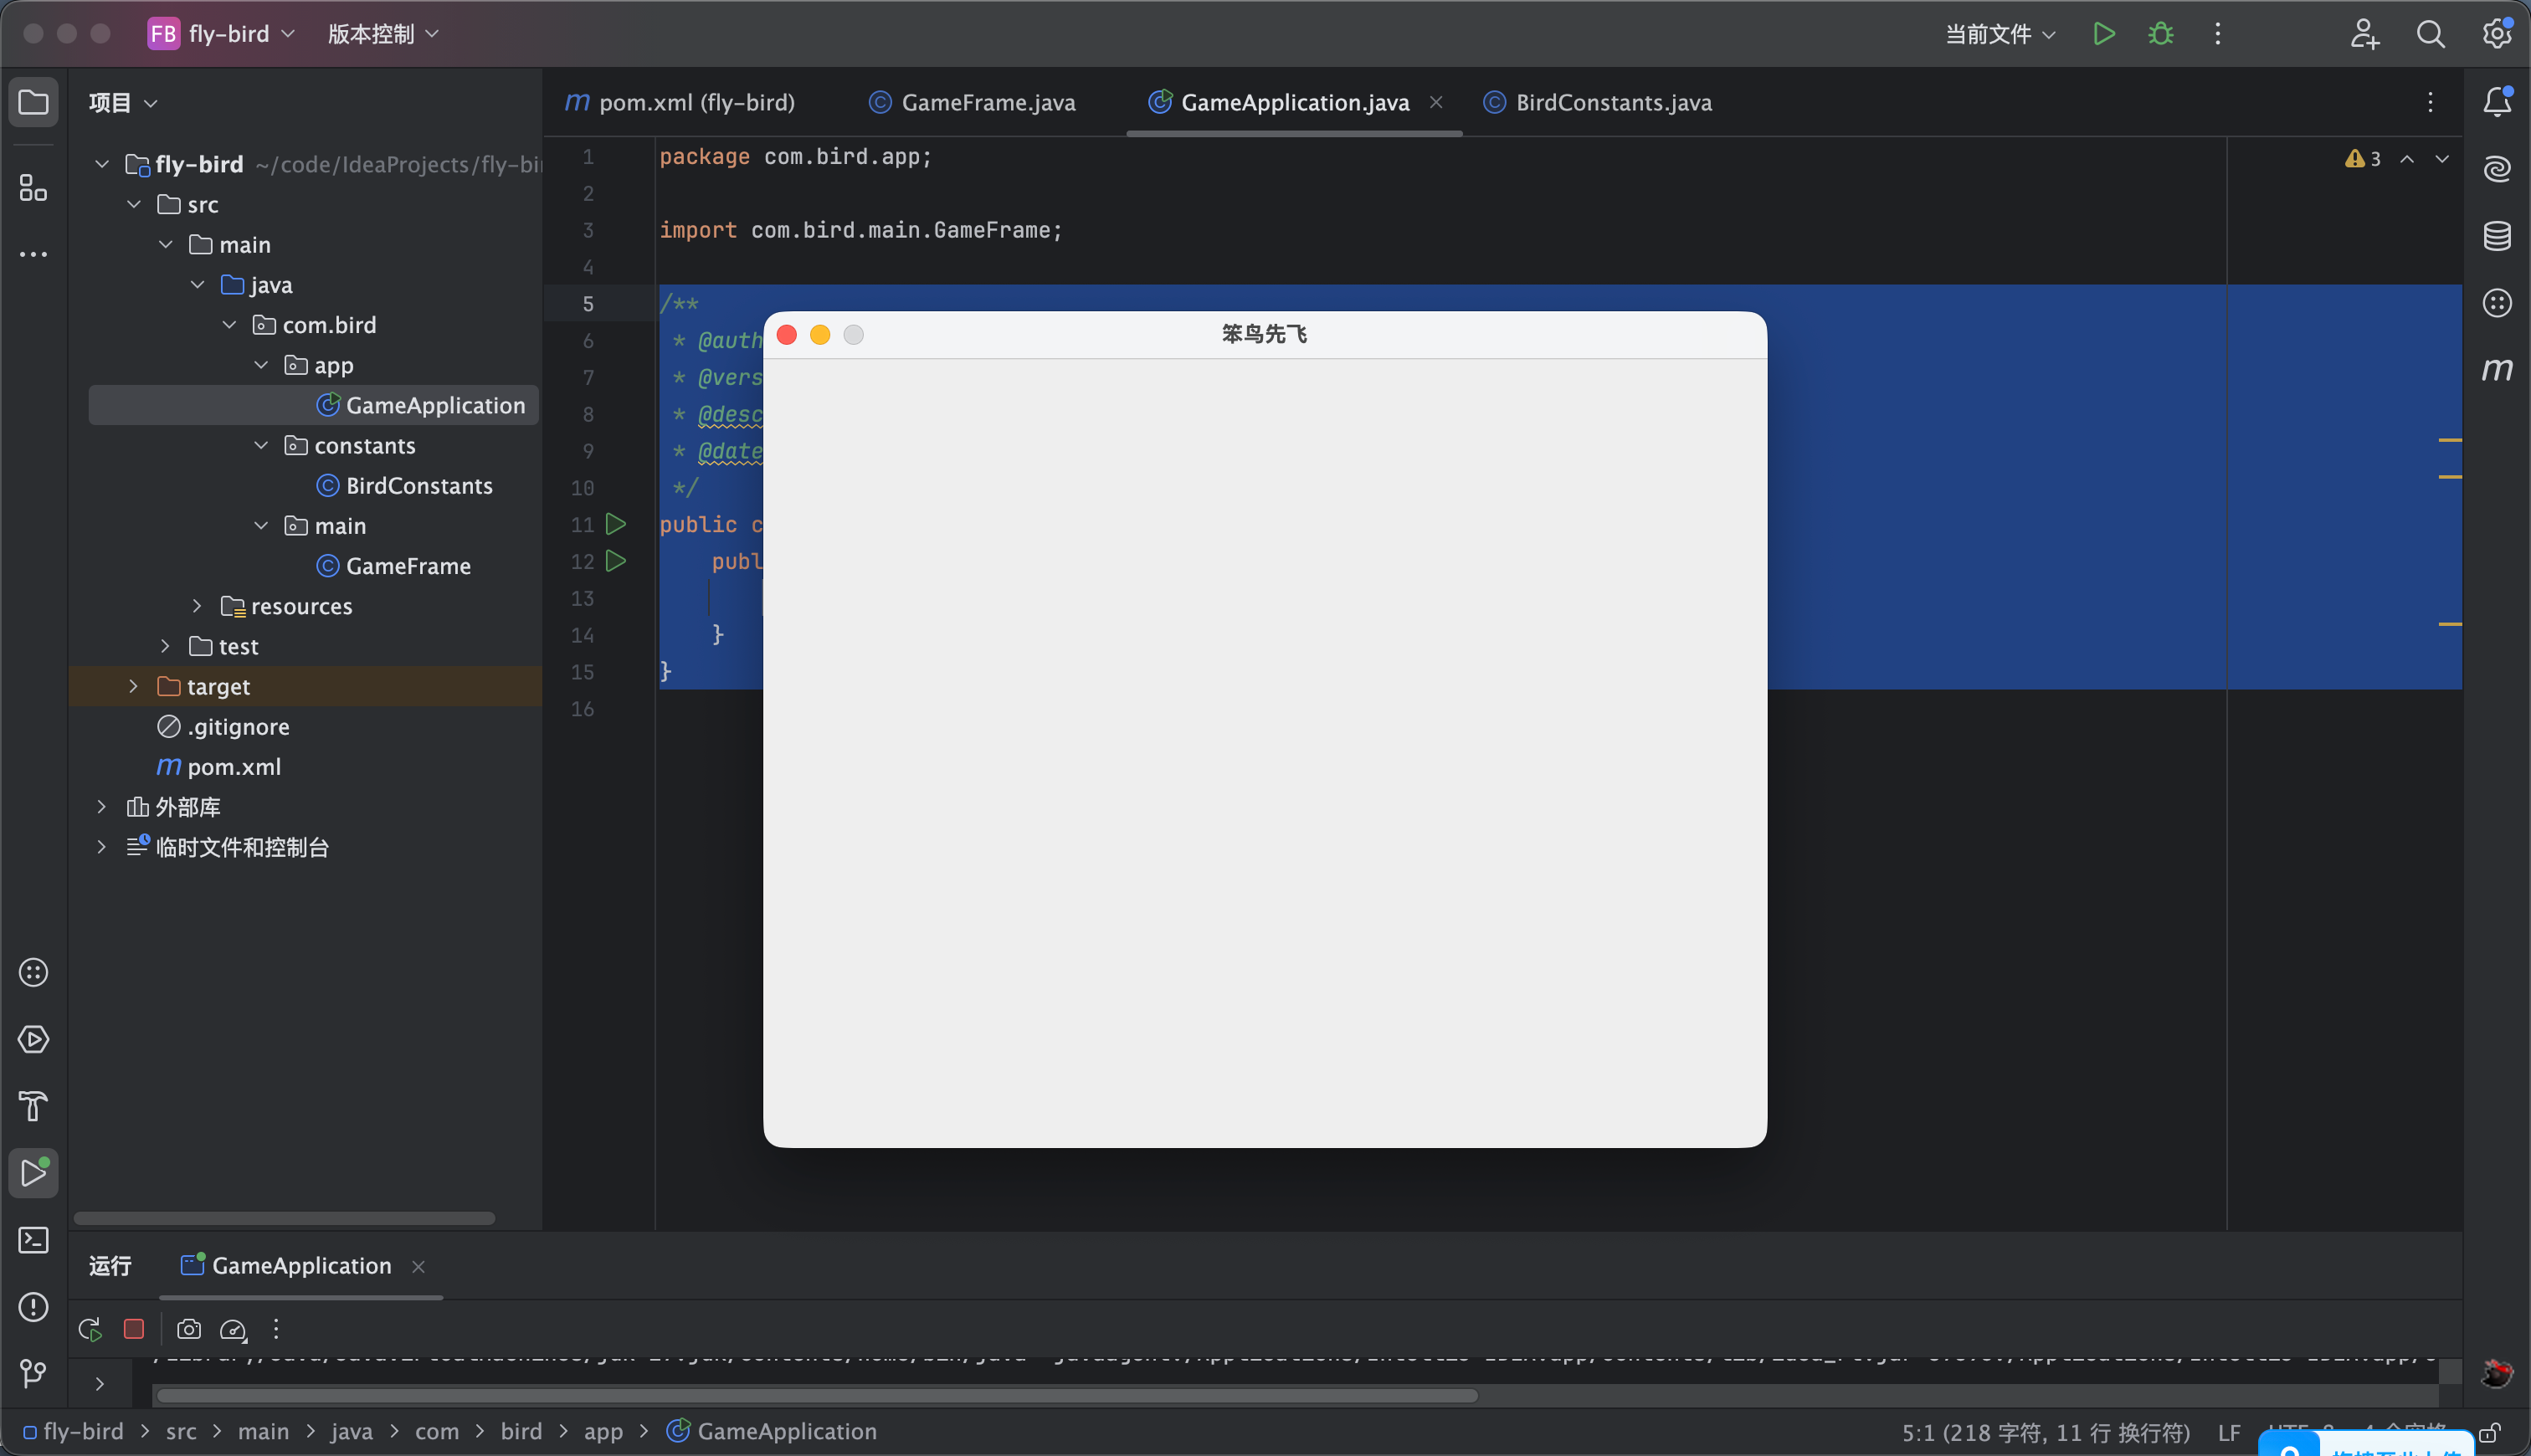The height and width of the screenshot is (1456, 2531).
Task: Select GameFrame in the project tree
Action: click(394, 566)
